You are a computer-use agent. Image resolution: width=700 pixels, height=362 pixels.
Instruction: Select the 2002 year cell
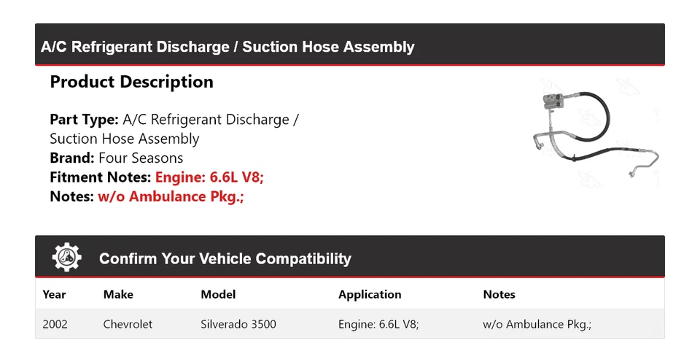coord(55,324)
